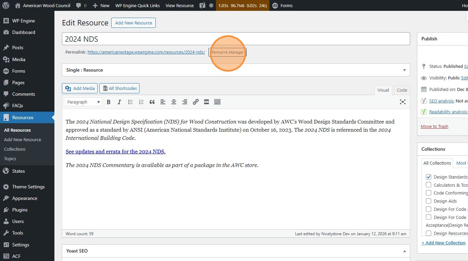This screenshot has width=468, height=261.
Task: Check the Design Aids collection
Action: [x=429, y=201]
